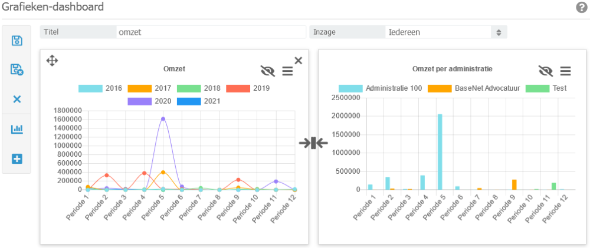Open the Omzet chart hamburger menu
The height and width of the screenshot is (248, 590).
(287, 71)
